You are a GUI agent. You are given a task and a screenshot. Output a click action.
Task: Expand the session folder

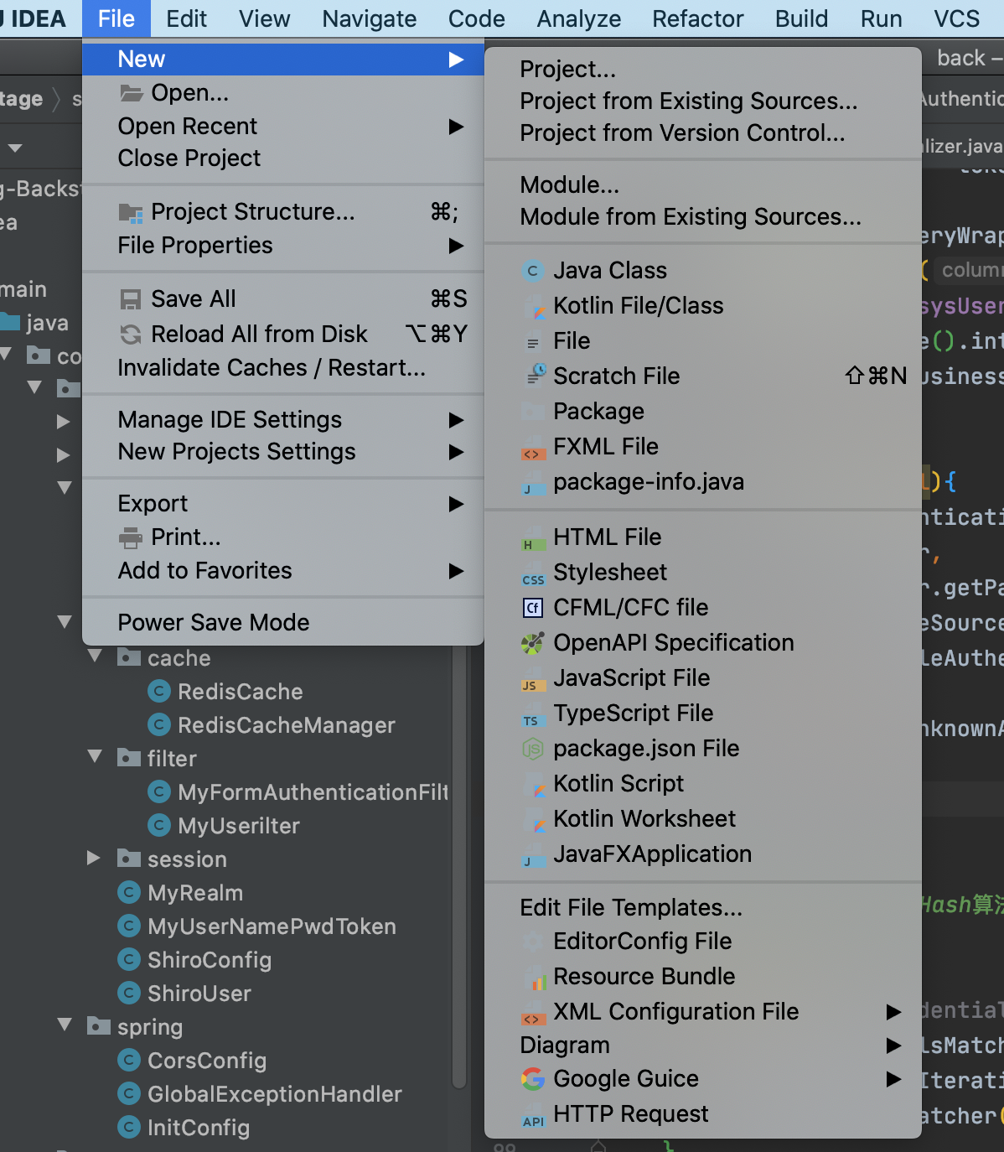pyautogui.click(x=94, y=858)
